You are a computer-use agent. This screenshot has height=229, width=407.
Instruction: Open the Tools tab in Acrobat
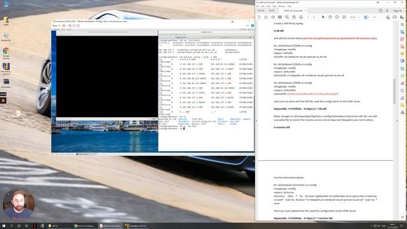(272, 10)
